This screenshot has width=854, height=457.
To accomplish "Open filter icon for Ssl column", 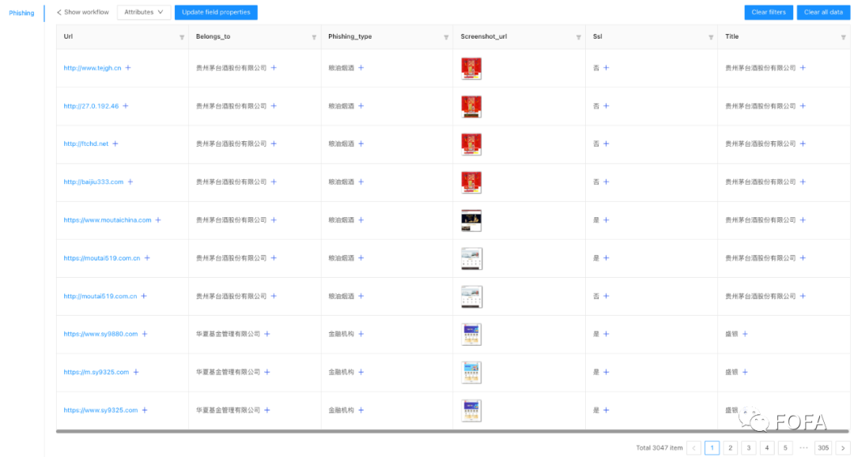I will [x=711, y=38].
